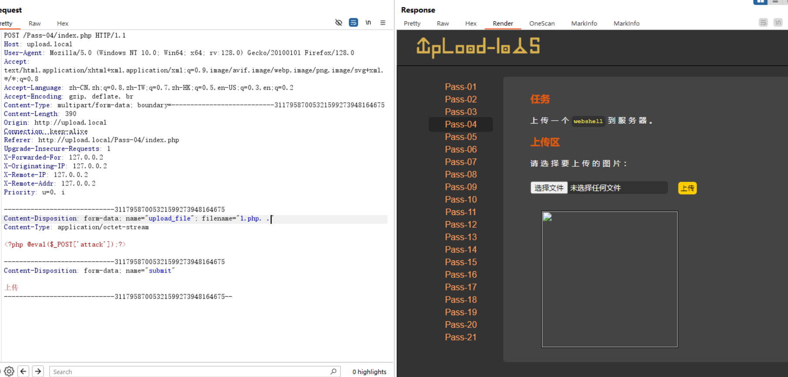Viewport: 788px width, 377px height.
Task: Click the 任务 section heading
Action: click(x=540, y=99)
